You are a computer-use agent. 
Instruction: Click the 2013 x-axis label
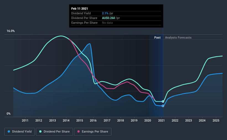point(53,120)
